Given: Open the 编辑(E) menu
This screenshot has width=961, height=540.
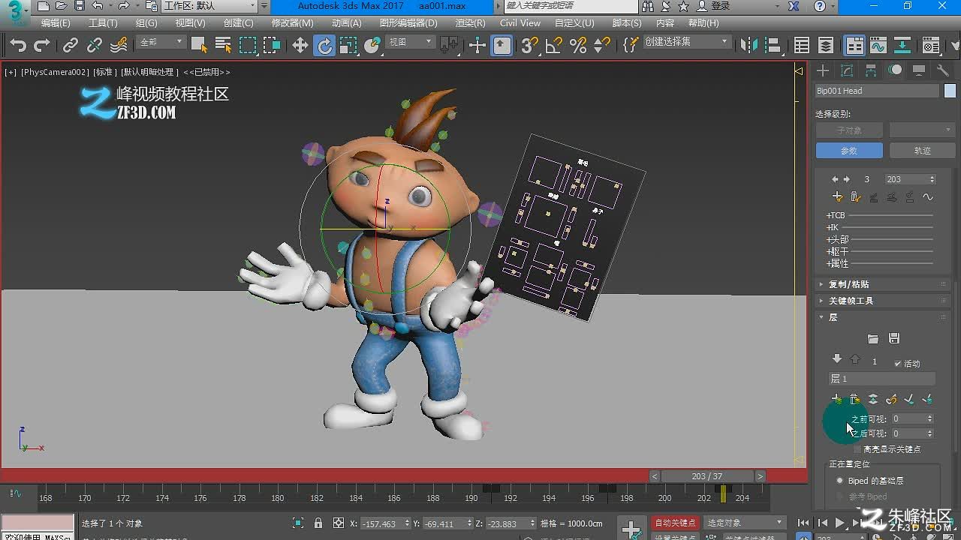Looking at the screenshot, I should tap(56, 23).
